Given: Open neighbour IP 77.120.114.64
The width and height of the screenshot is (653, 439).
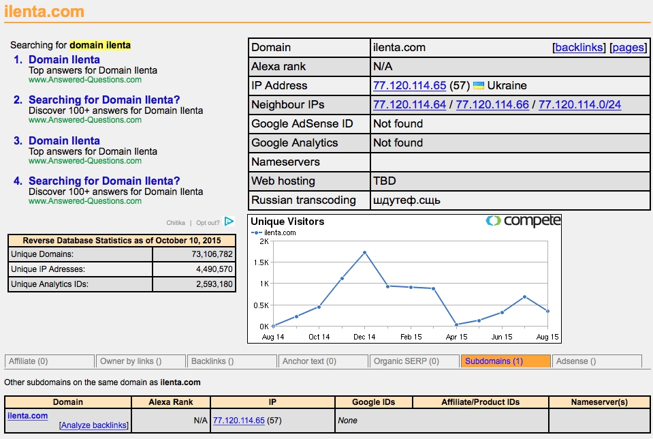Looking at the screenshot, I should [409, 105].
